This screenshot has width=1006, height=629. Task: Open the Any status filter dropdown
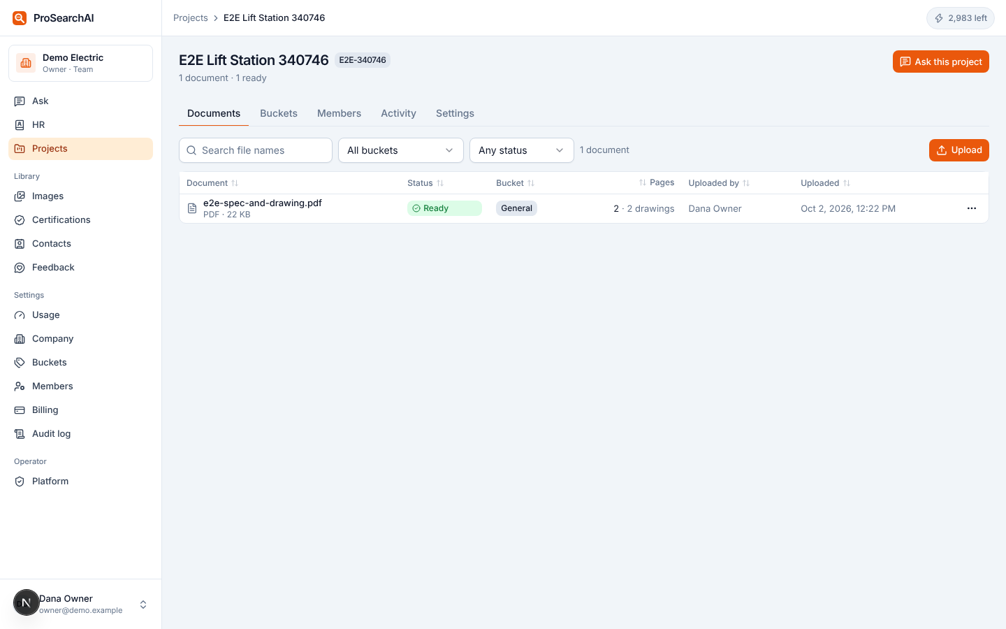(x=522, y=150)
